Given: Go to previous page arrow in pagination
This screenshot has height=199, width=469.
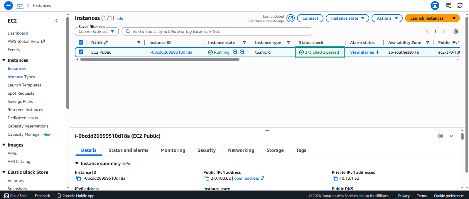Looking at the screenshot, I should point(427,31).
